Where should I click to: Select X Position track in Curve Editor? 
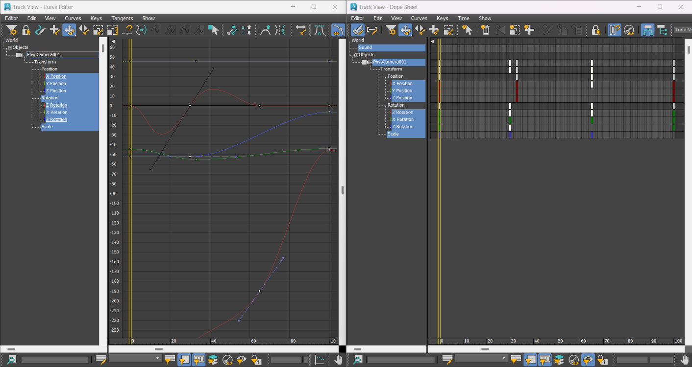72,76
